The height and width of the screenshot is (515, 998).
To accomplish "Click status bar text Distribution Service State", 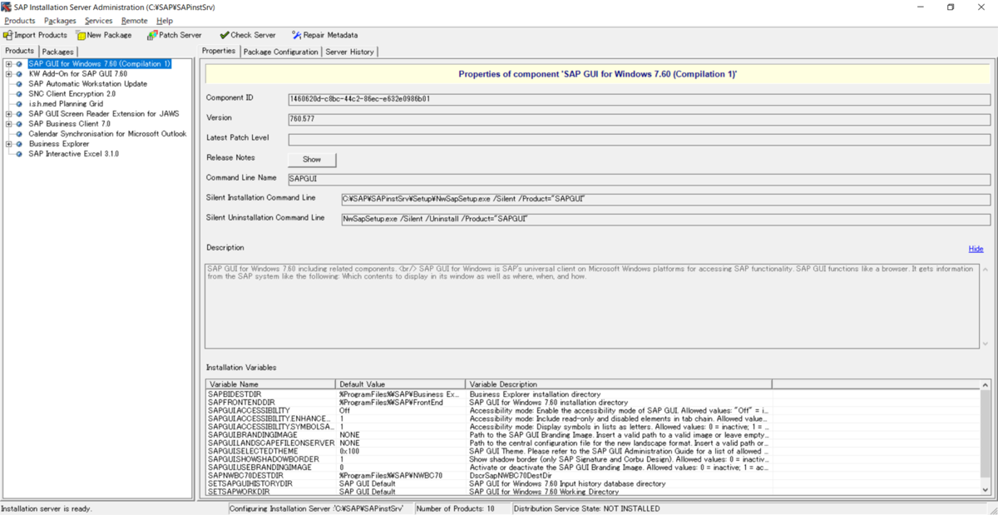I will coord(587,508).
